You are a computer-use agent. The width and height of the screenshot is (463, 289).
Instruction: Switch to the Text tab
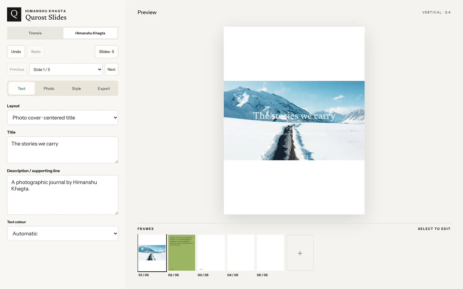pyautogui.click(x=22, y=88)
